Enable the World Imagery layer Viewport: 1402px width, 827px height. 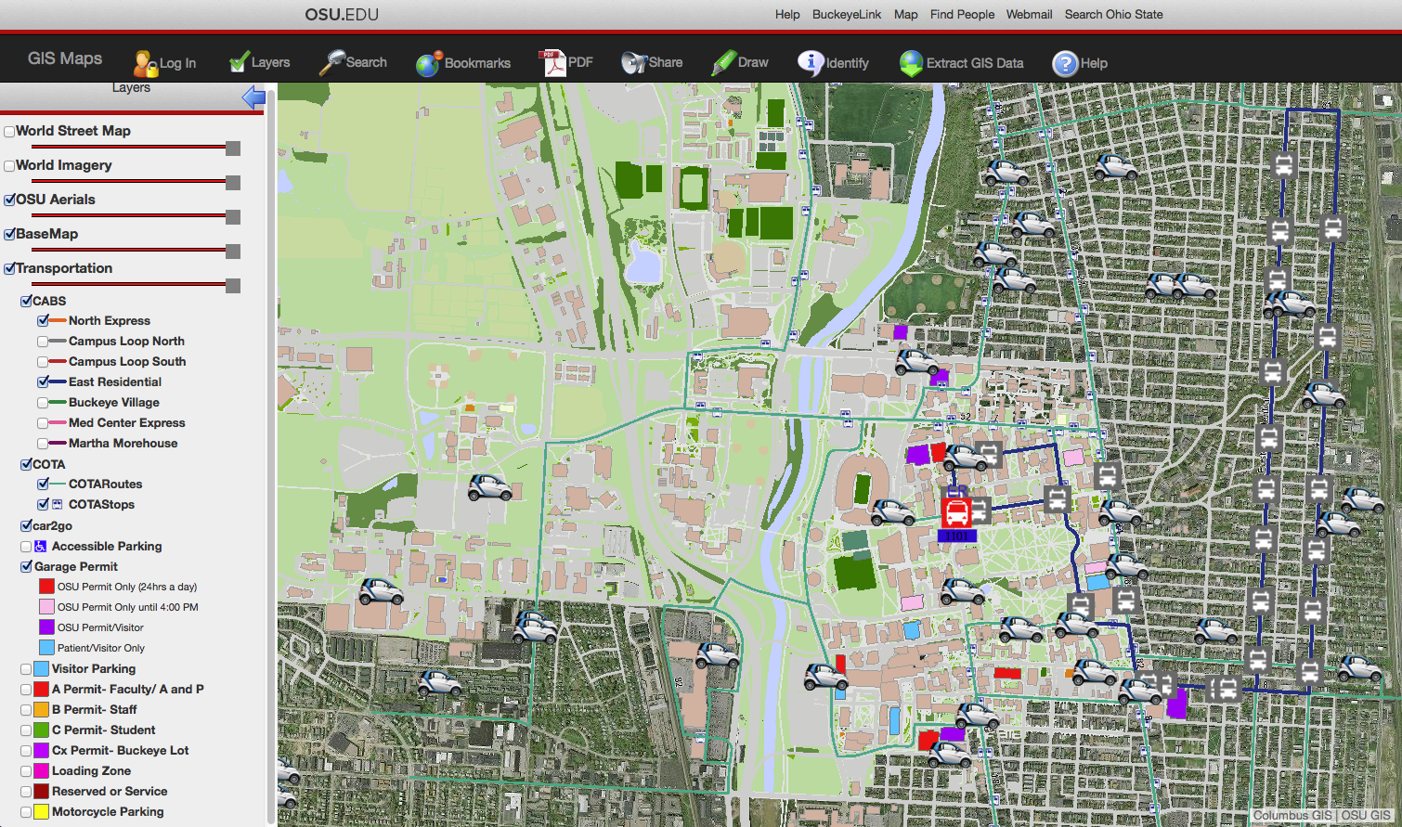9,166
